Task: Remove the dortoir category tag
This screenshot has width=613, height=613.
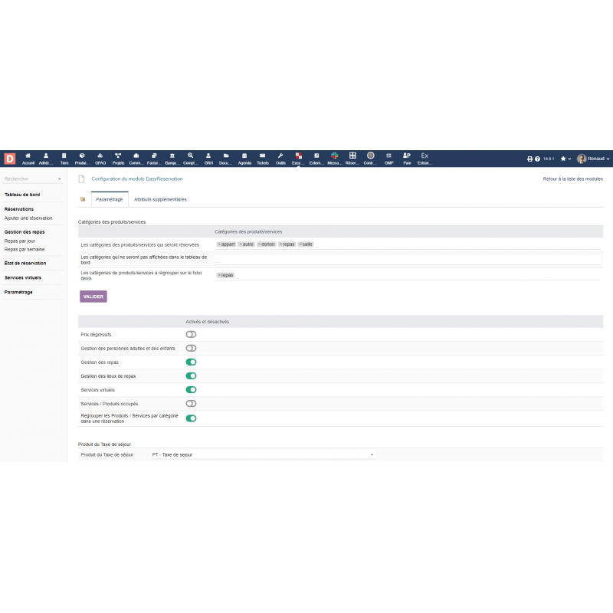Action: click(260, 244)
